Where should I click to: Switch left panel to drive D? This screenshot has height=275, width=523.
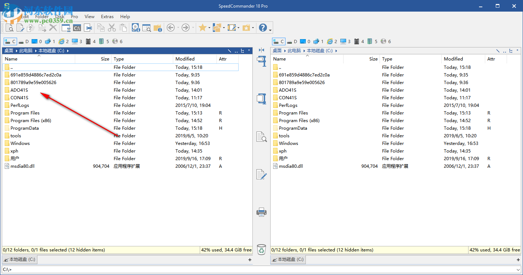coord(24,42)
